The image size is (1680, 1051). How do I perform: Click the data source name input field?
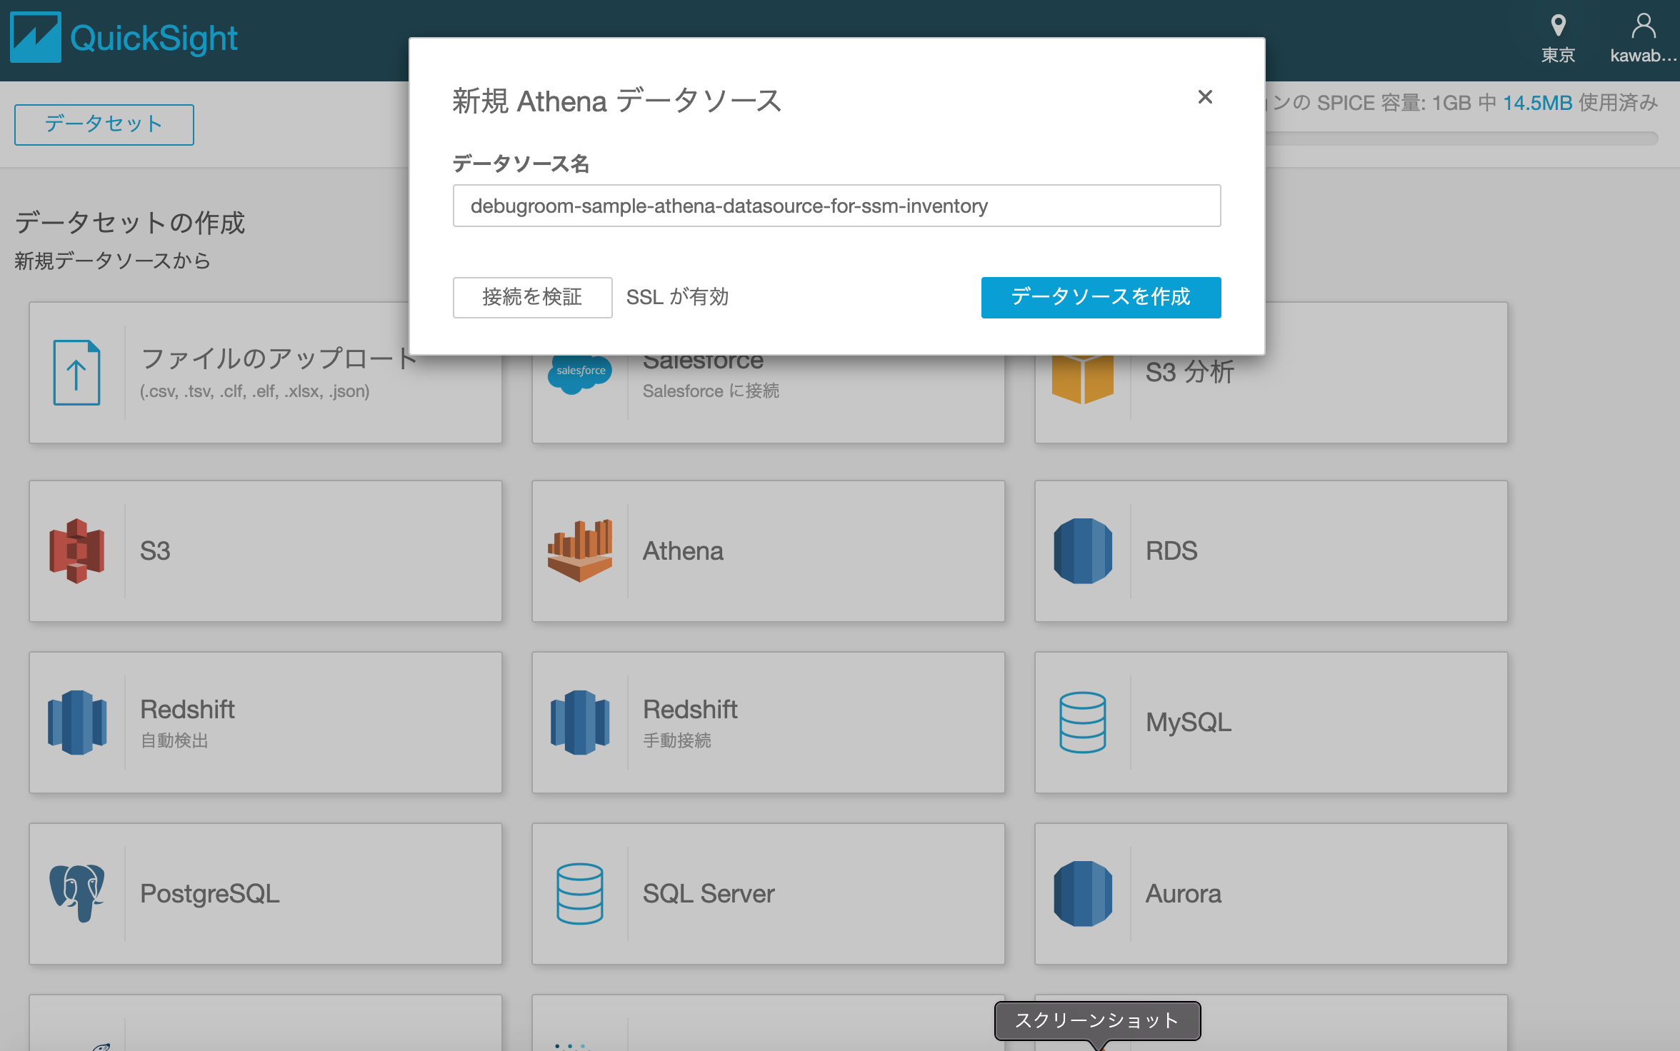(836, 206)
